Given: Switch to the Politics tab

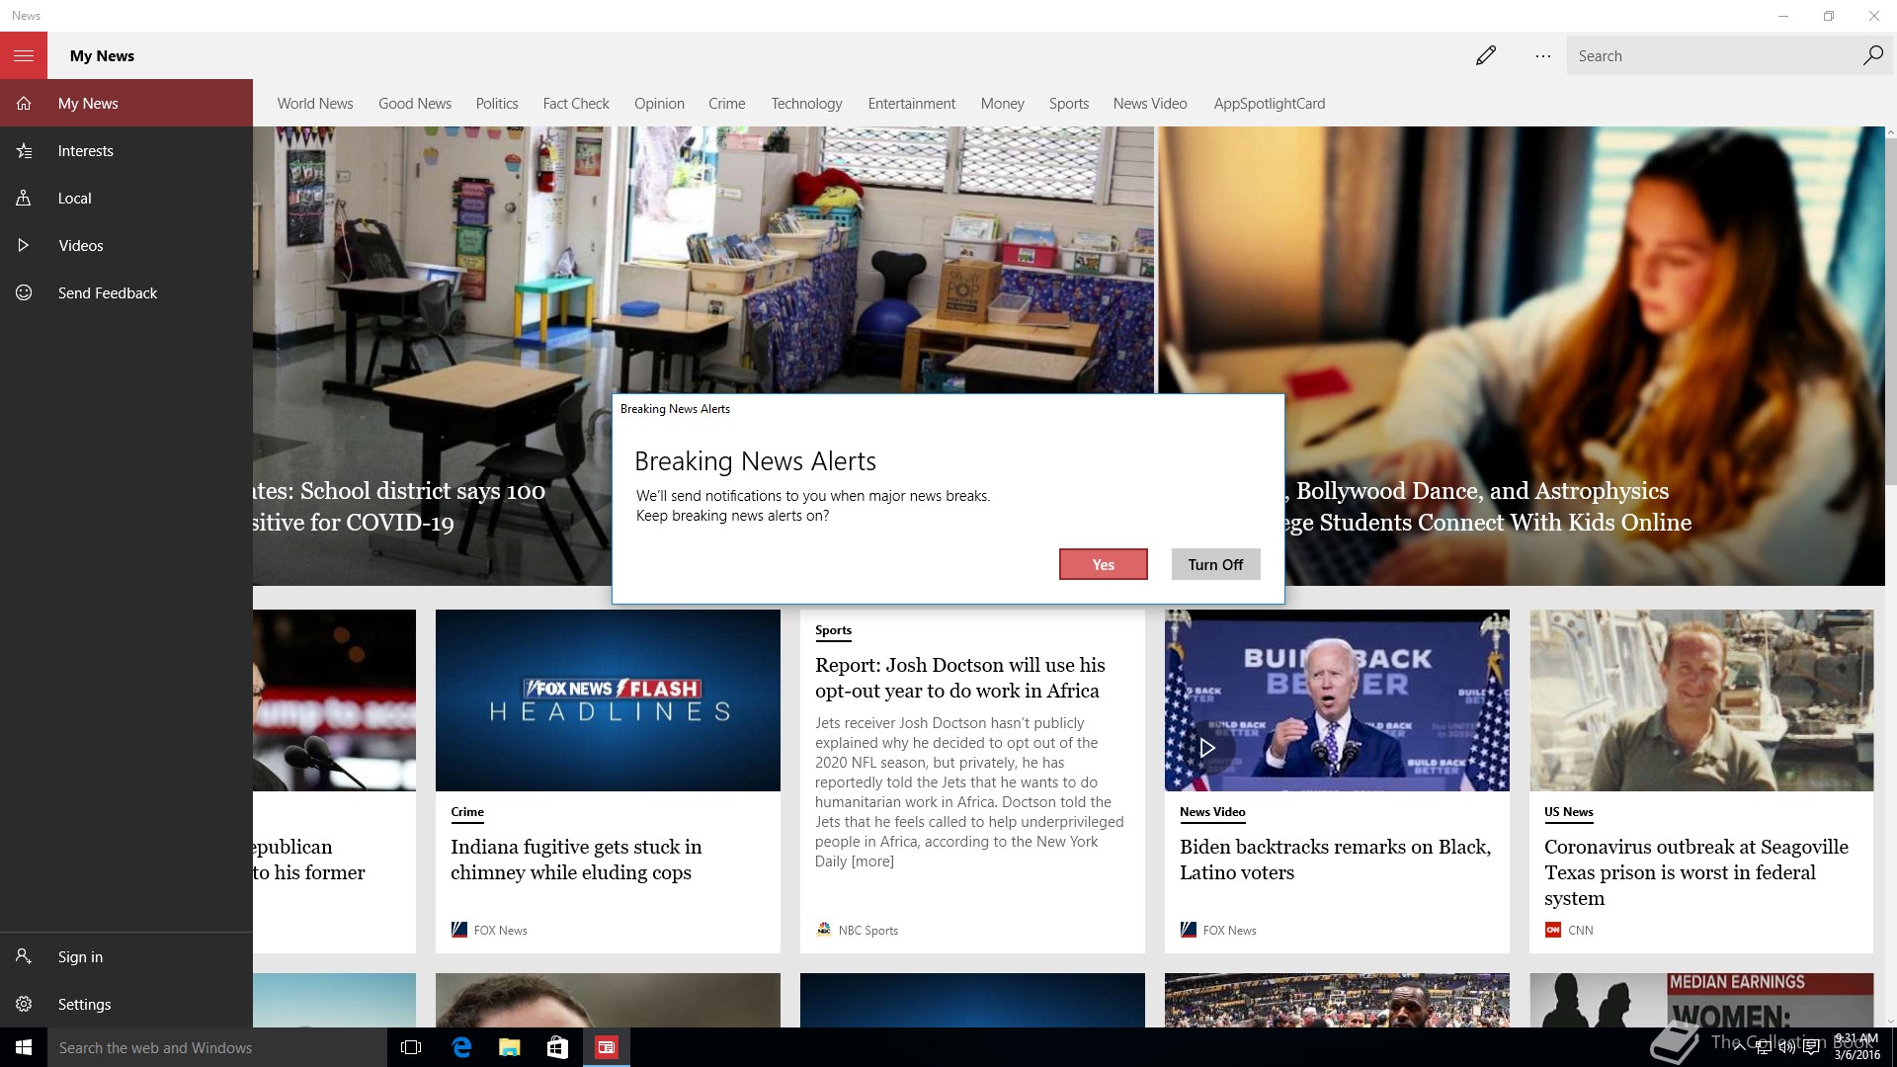Looking at the screenshot, I should click(x=497, y=104).
